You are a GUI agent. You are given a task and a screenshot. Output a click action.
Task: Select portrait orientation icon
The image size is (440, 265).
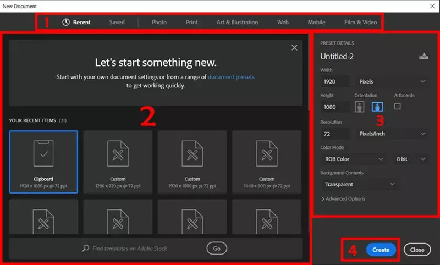point(361,107)
